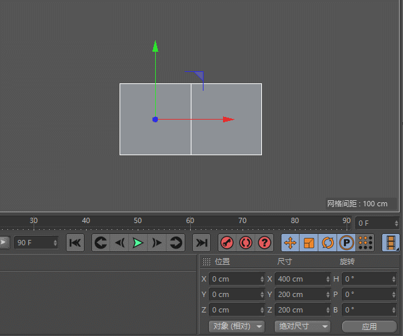Jump to next keyframe button
The image size is (403, 336).
[175, 243]
